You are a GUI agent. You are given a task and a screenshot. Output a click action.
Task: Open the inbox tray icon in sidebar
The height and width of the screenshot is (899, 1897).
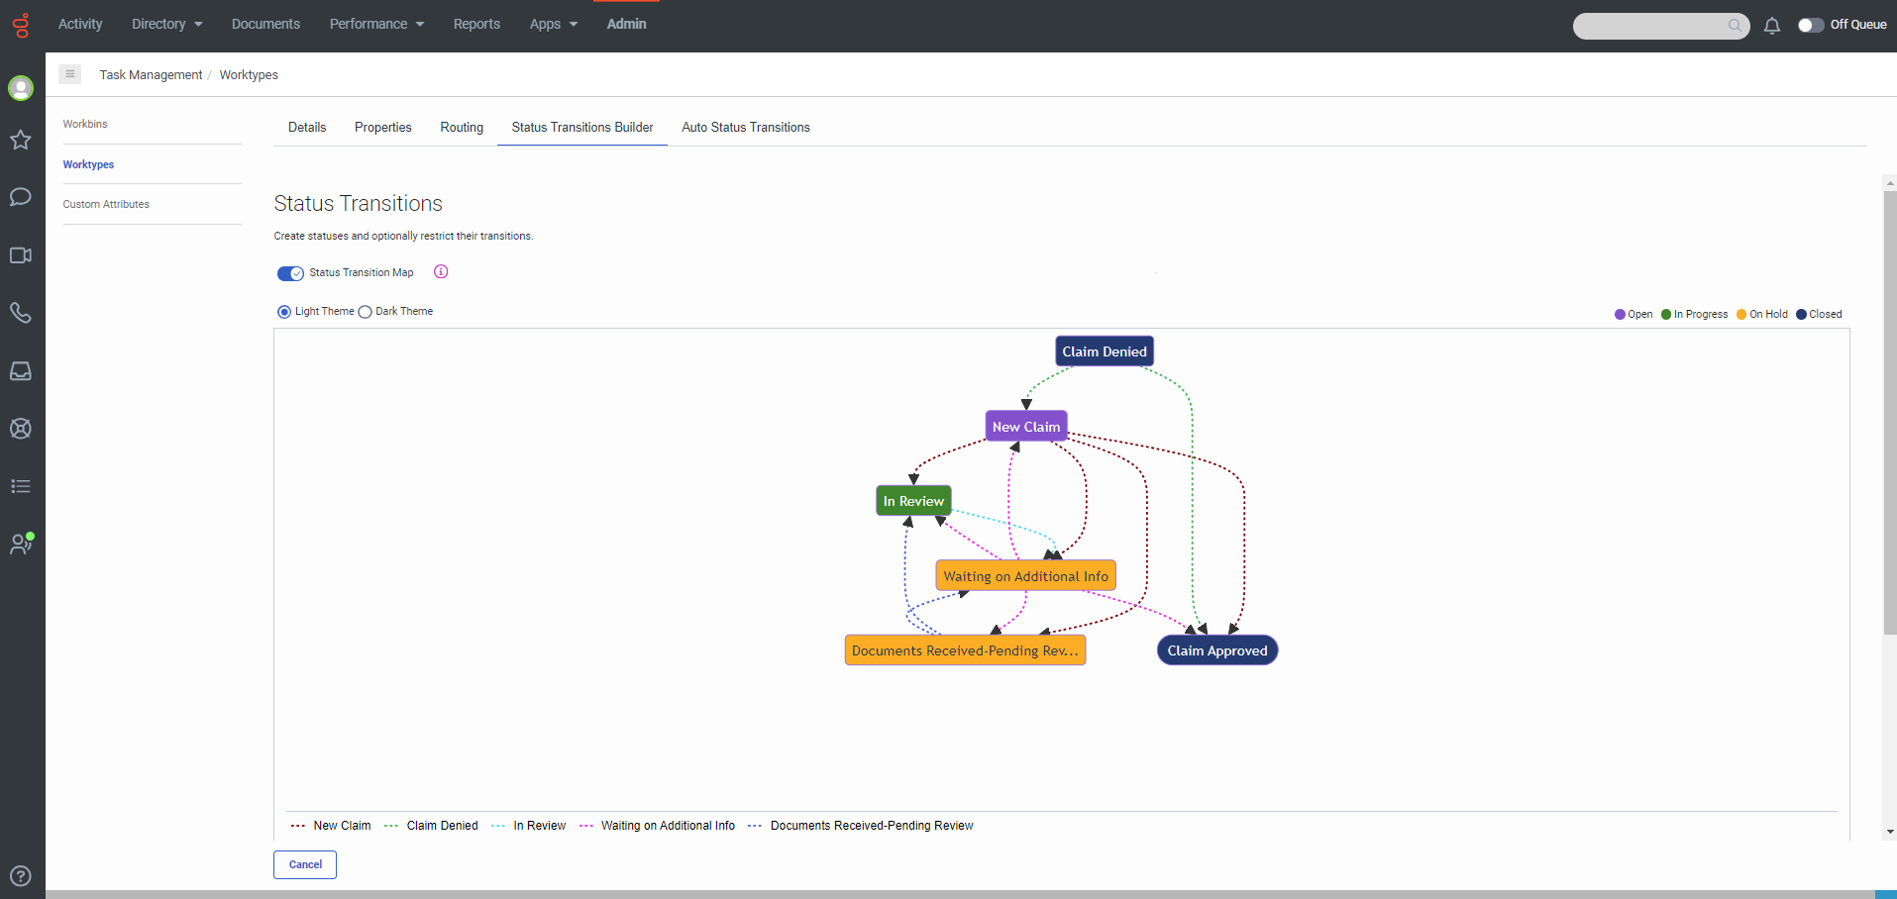pos(21,371)
